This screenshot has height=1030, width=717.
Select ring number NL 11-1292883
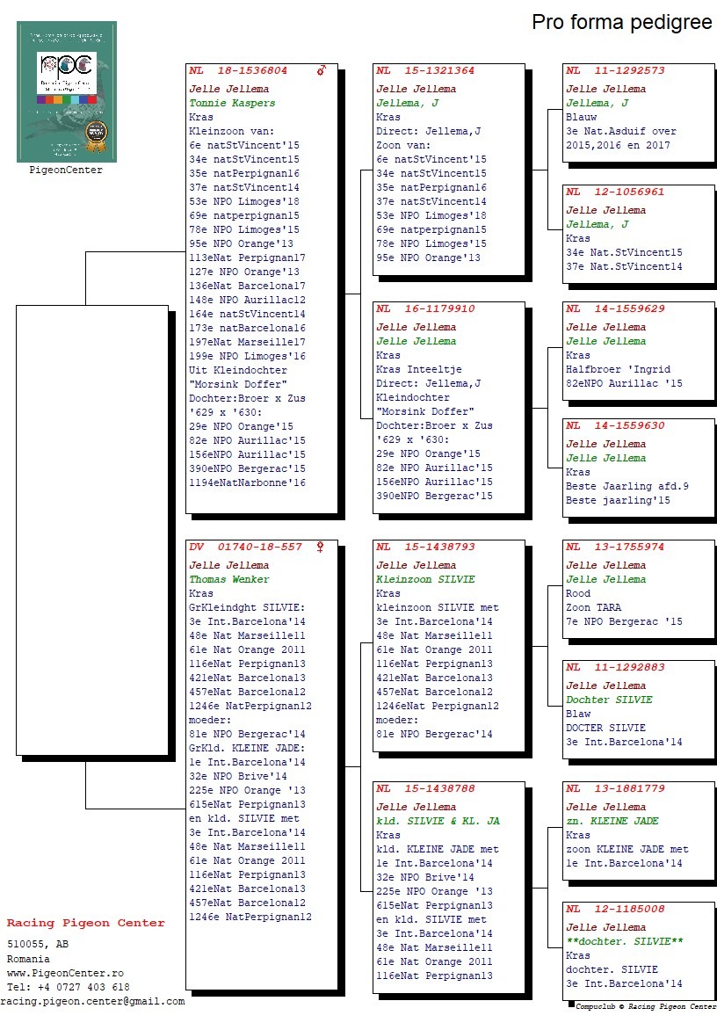[615, 667]
